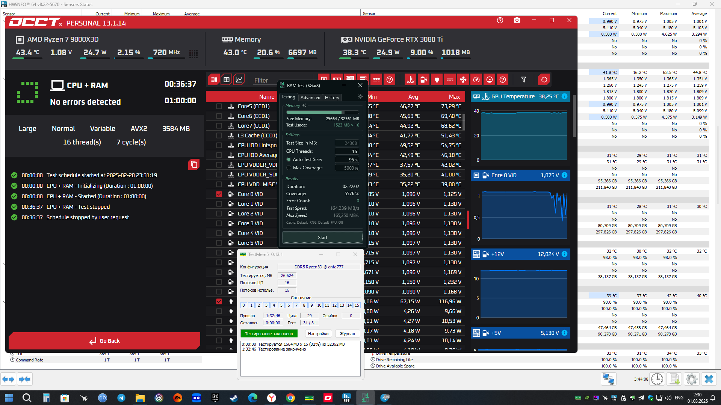Select the Max Coverage radio option

(289, 168)
